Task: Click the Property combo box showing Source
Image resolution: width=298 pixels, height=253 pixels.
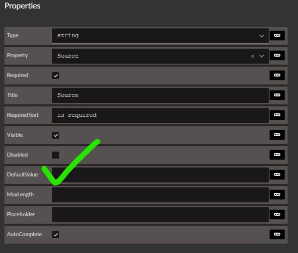Action: tap(160, 56)
